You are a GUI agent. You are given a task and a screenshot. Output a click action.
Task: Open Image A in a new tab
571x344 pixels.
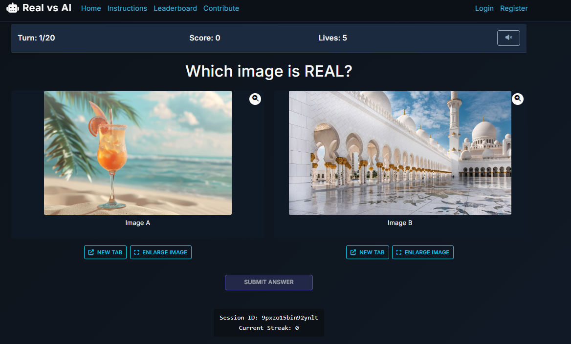[x=105, y=252]
